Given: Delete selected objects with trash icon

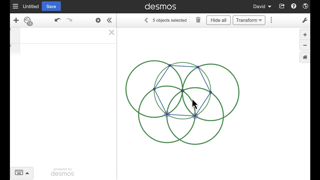Looking at the screenshot, I should 198,20.
